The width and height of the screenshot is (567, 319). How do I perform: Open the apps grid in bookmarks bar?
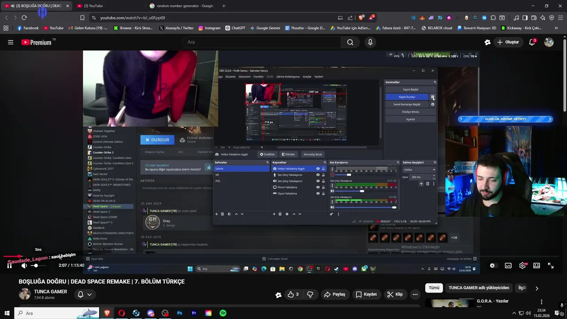coord(6,28)
